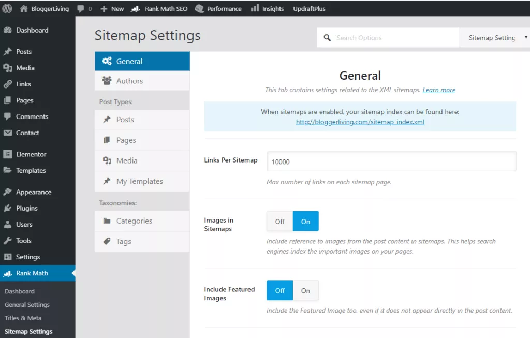Click the Comments icon in WordPress sidebar
The image size is (530, 338).
coord(8,116)
